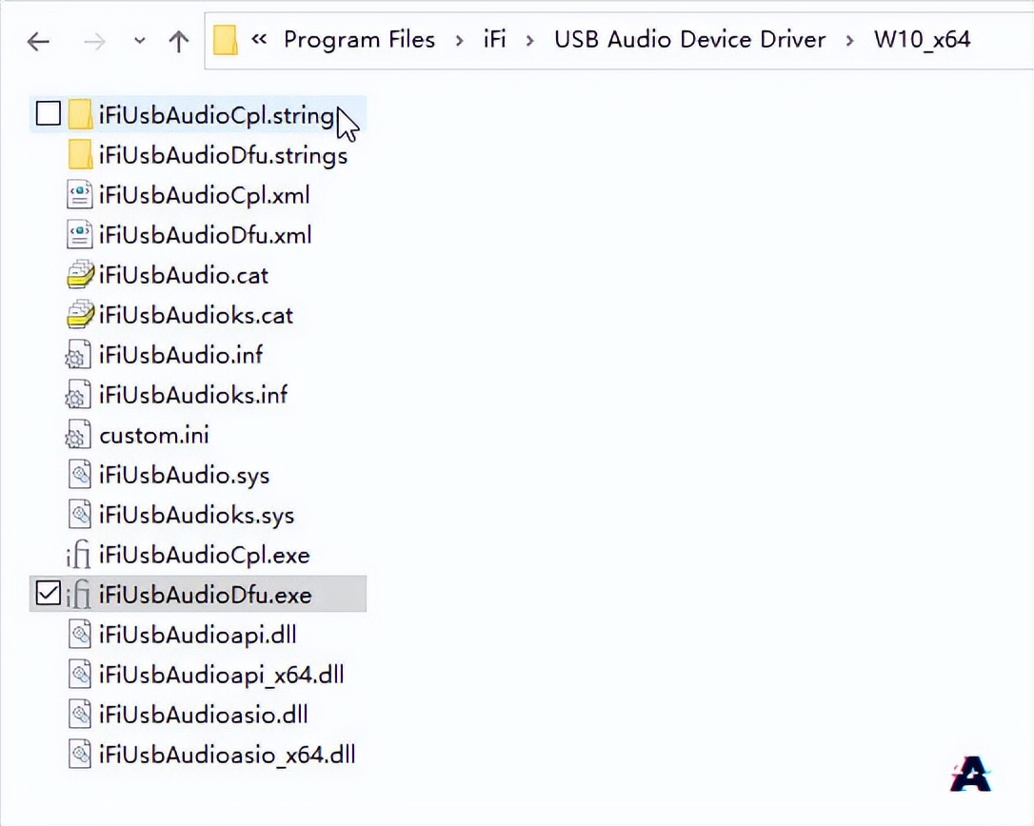
Task: Select file name iFiUsbAudioCpl.xml
Action: click(x=205, y=195)
